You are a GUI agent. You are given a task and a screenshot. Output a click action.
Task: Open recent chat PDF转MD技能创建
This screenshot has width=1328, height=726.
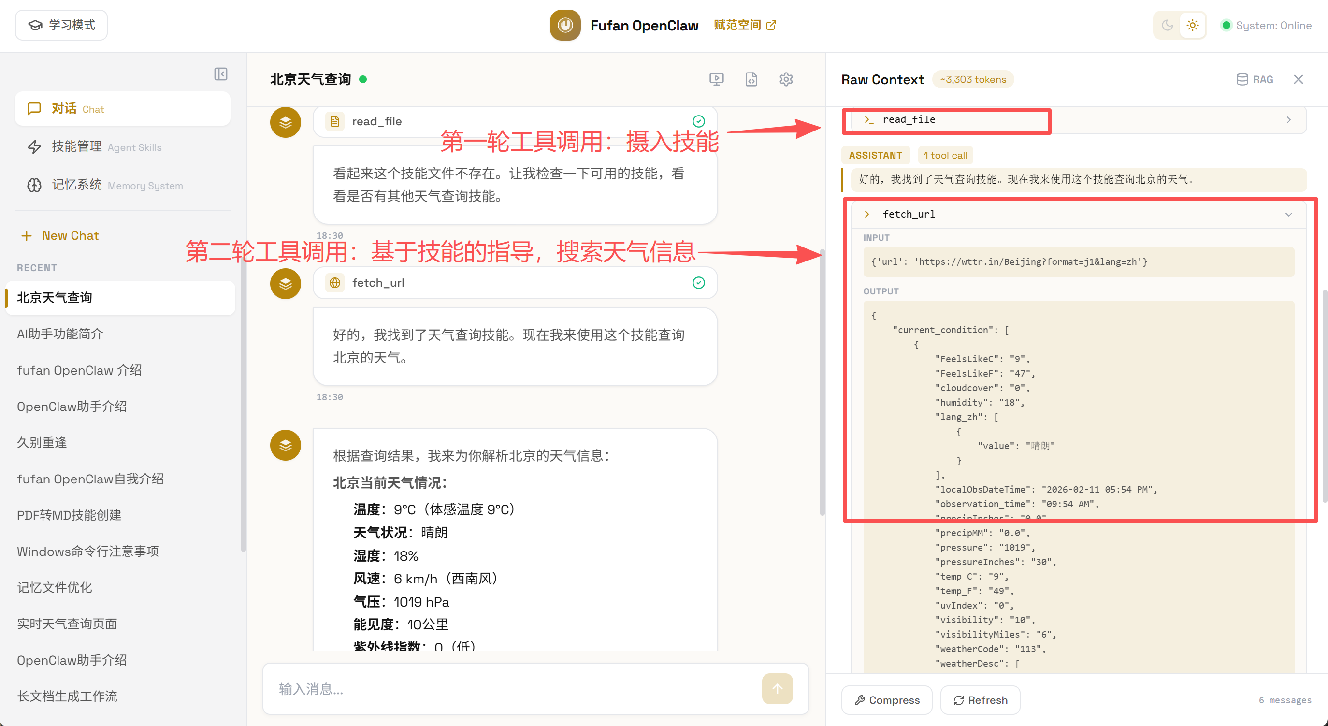click(121, 515)
